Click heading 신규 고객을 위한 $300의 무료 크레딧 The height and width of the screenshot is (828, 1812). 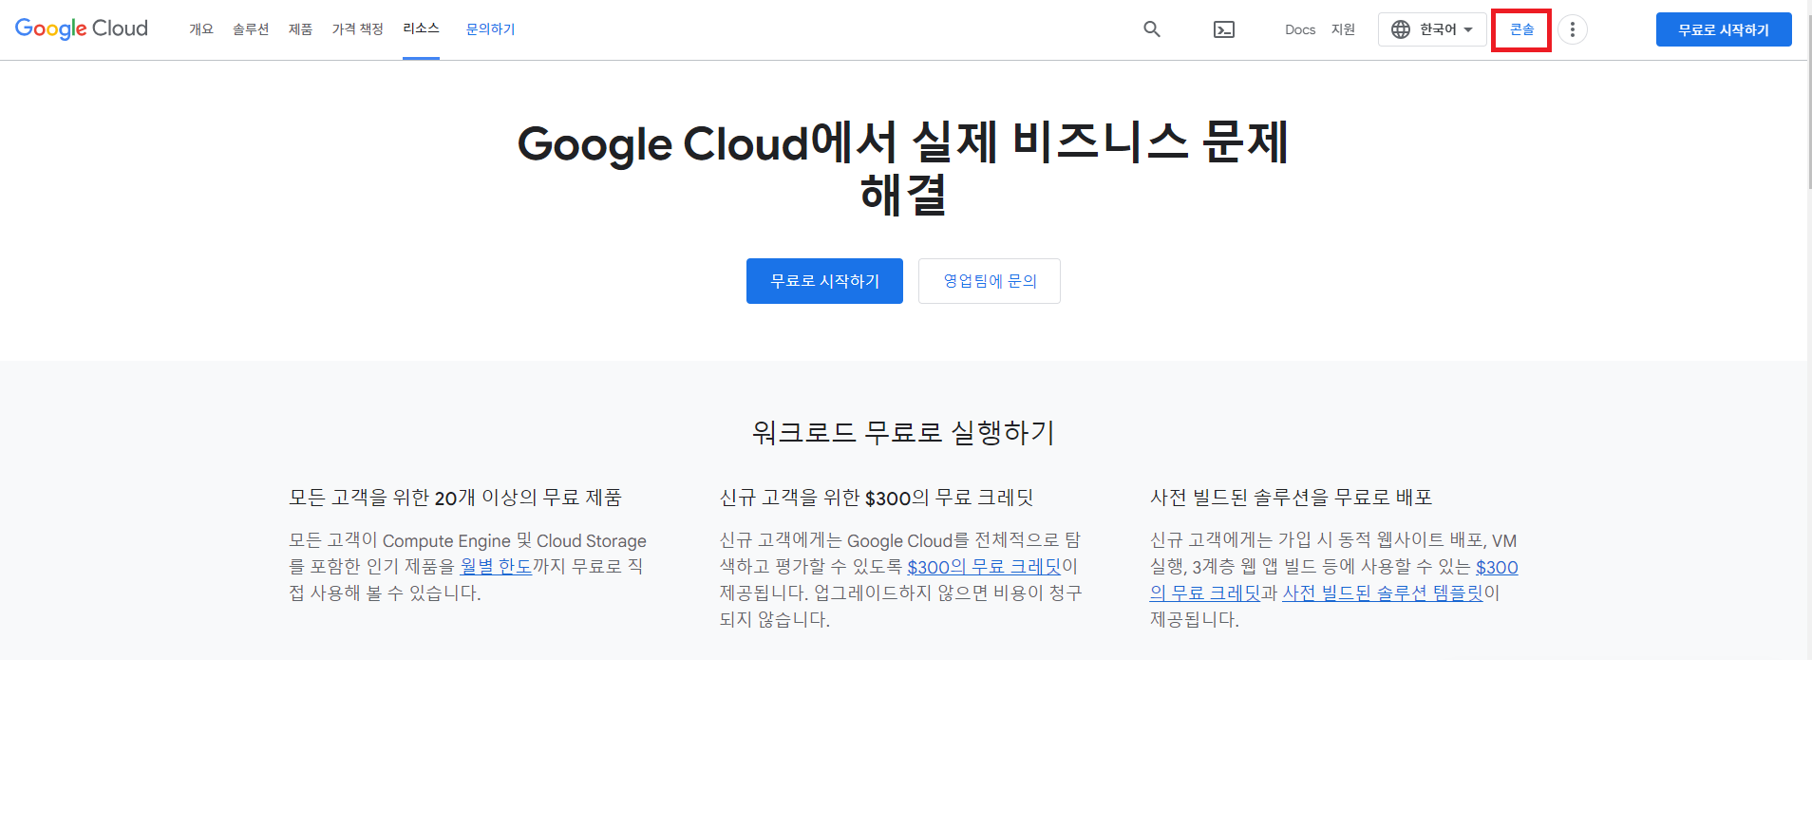click(877, 498)
